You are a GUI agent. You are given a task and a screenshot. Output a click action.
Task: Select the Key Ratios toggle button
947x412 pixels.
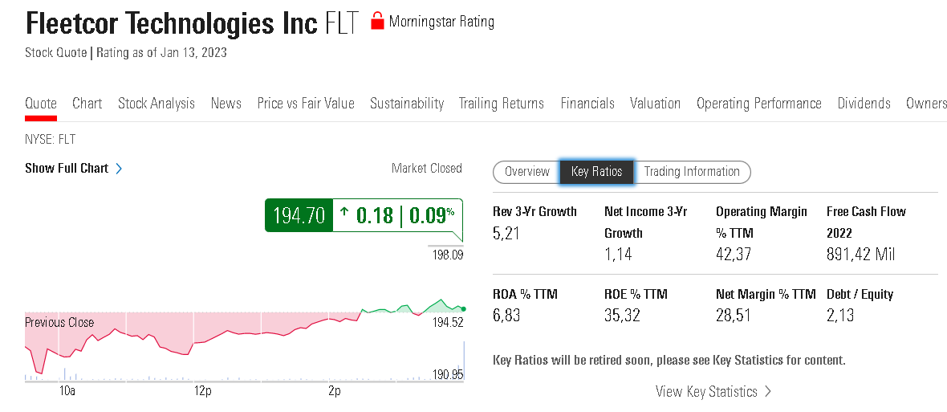click(x=597, y=172)
